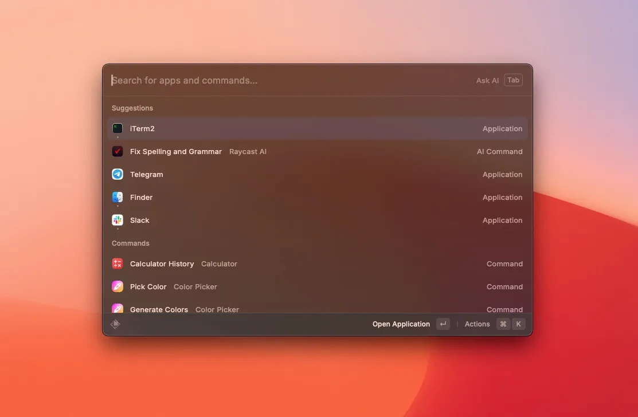Click the Open Application action
Viewport: 638px width, 417px height.
click(x=401, y=324)
